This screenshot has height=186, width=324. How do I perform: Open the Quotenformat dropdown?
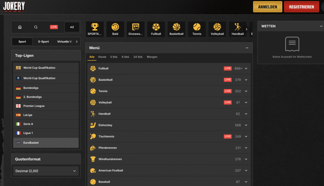click(x=46, y=171)
